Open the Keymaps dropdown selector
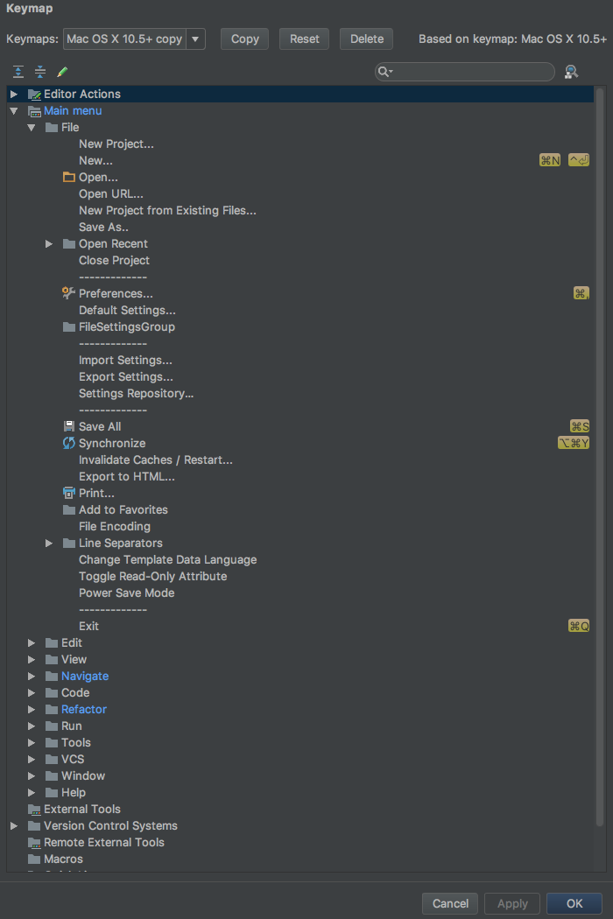Image resolution: width=613 pixels, height=919 pixels. pyautogui.click(x=195, y=39)
